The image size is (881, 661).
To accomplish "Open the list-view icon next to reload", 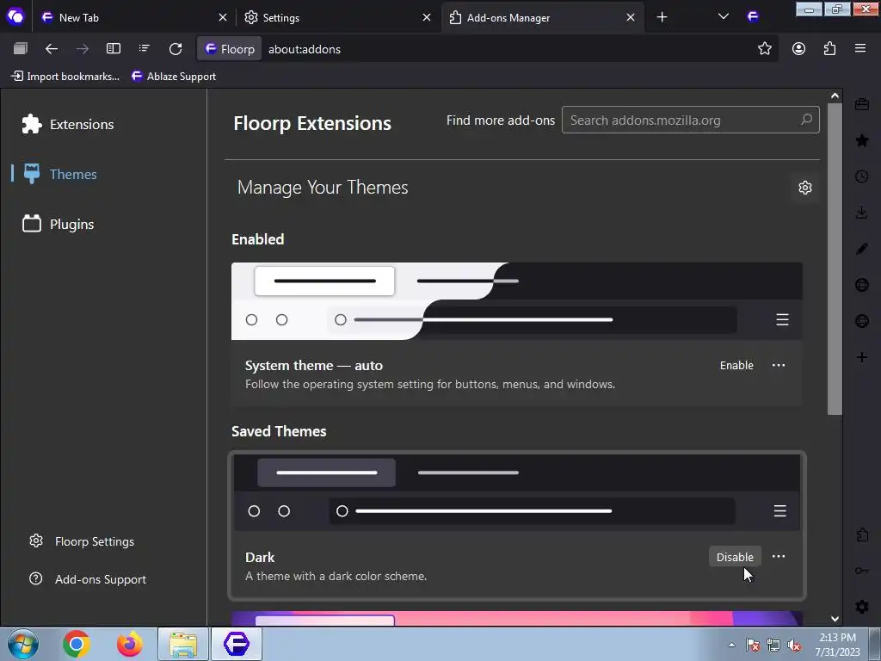I will click(145, 49).
